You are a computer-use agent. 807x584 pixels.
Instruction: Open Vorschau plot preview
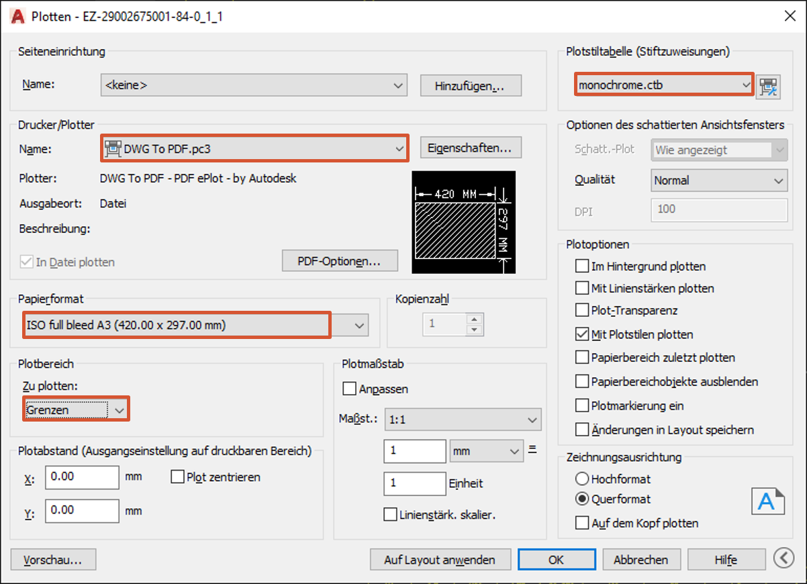click(x=53, y=559)
